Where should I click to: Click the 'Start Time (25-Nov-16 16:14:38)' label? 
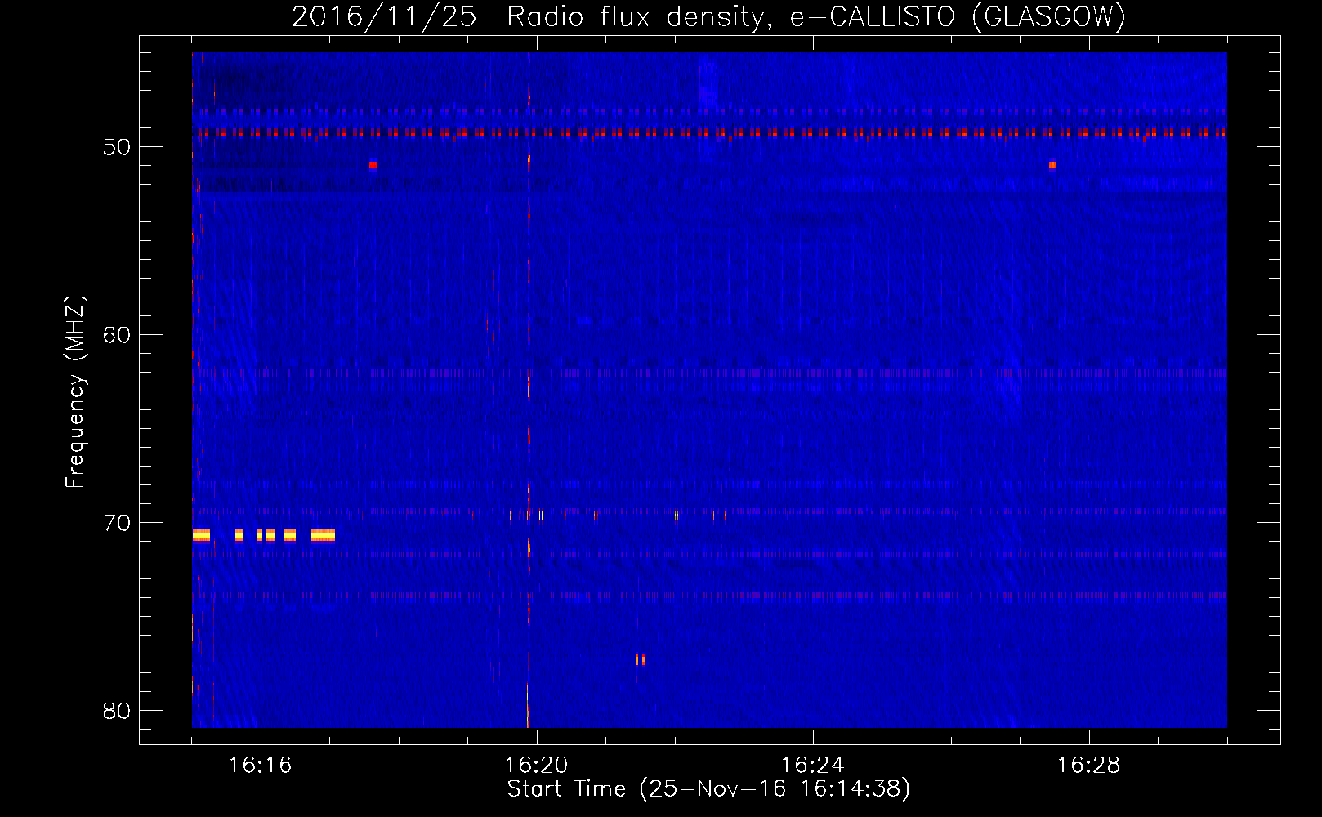(708, 789)
